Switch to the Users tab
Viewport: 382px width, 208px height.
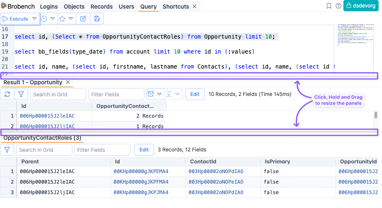pyautogui.click(x=126, y=7)
